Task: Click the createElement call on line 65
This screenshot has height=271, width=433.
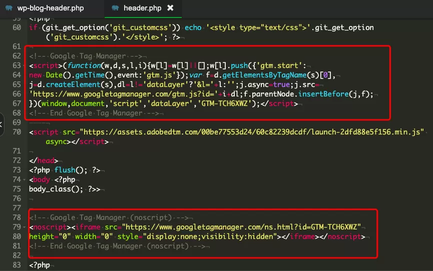Action: (73, 84)
